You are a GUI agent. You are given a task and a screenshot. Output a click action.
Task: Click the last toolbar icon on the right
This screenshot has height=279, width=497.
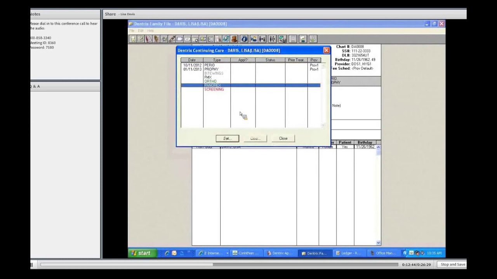(313, 39)
